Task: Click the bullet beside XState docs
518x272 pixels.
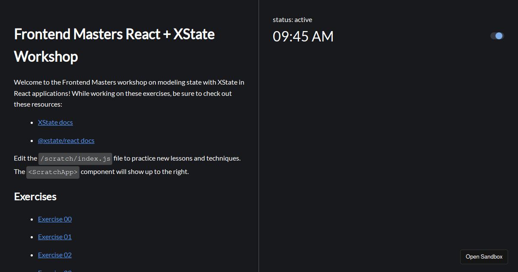Action: click(32, 123)
